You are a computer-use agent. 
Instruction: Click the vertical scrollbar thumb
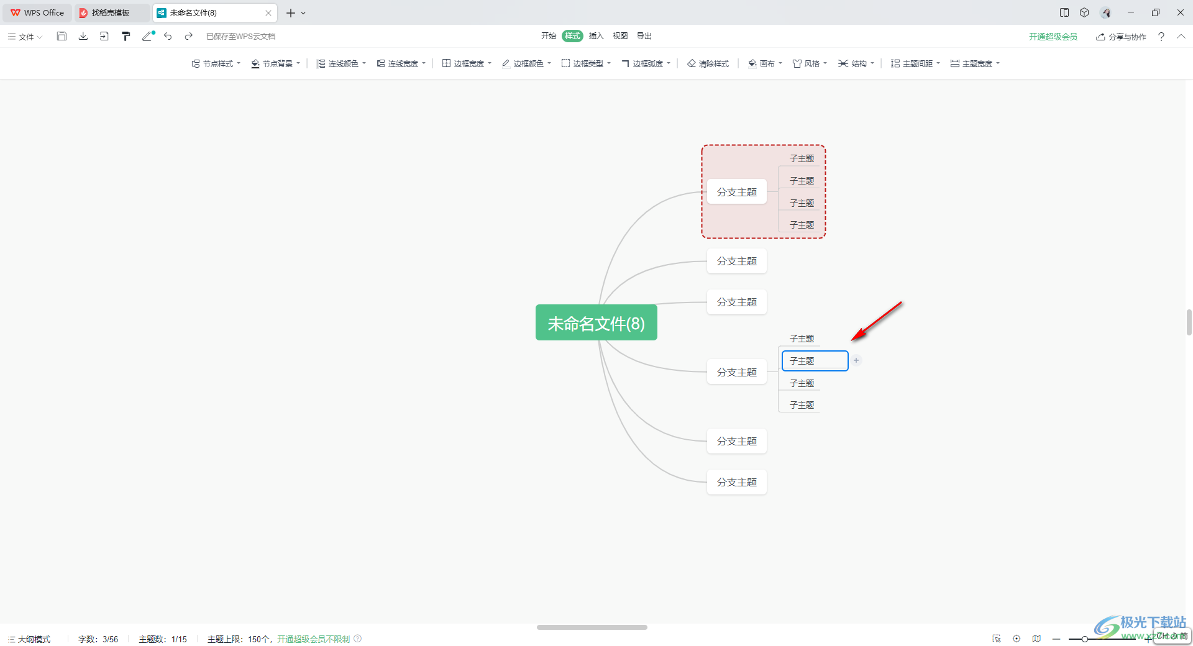[1189, 322]
